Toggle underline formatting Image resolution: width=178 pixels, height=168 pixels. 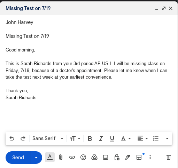[112, 138]
